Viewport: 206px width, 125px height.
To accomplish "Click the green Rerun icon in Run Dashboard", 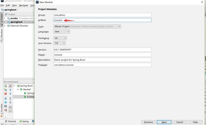I will point(5,86).
